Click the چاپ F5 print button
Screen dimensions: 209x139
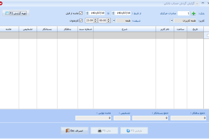[x=104, y=131]
